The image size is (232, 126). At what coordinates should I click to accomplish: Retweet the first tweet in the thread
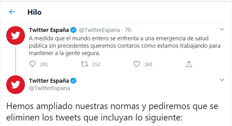[84, 64]
